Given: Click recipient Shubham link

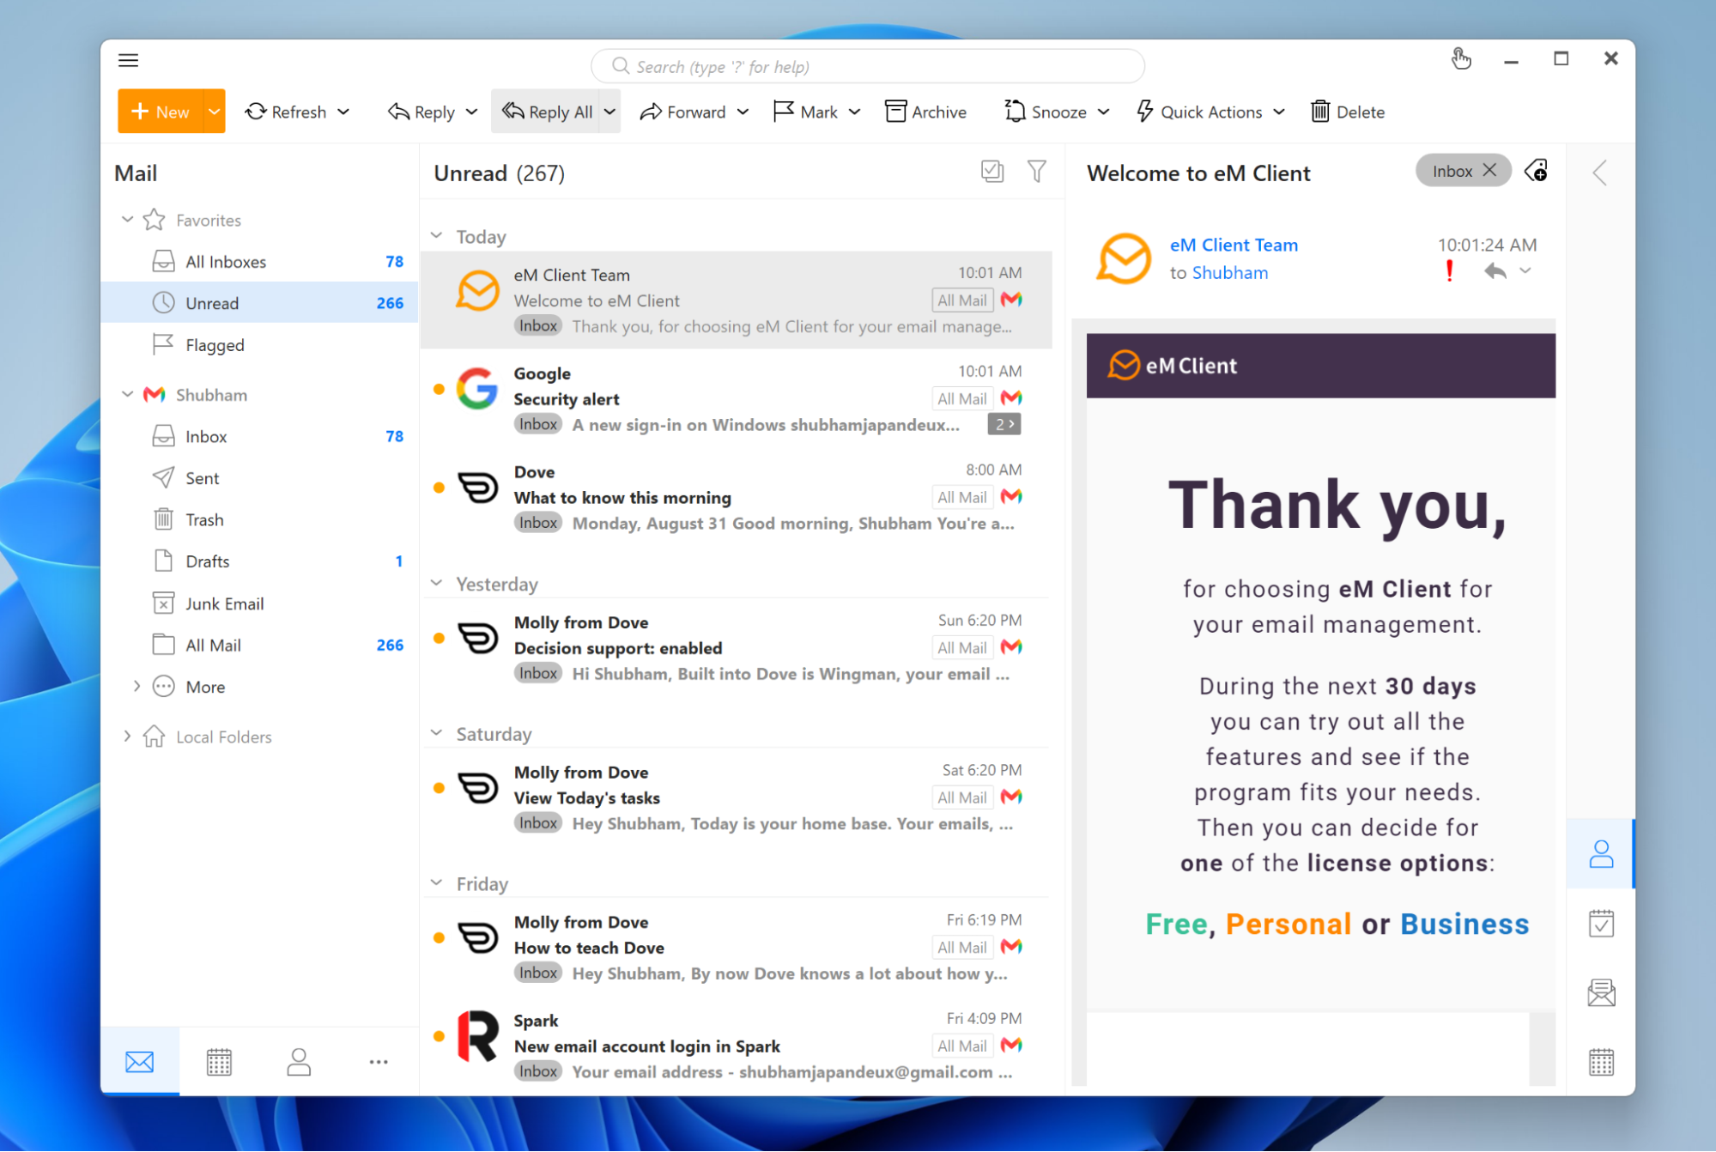Looking at the screenshot, I should tap(1230, 273).
